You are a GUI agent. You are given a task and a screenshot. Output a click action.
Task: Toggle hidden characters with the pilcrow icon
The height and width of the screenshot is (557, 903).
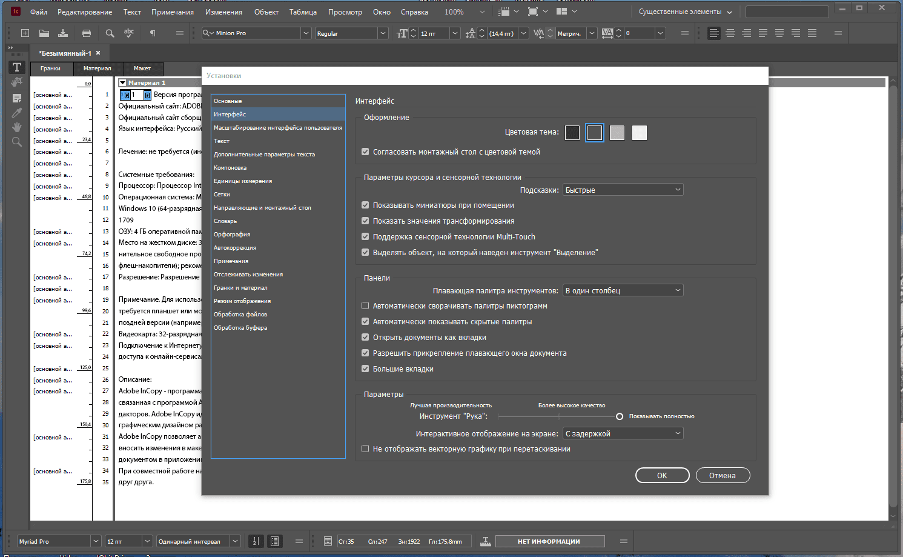153,33
